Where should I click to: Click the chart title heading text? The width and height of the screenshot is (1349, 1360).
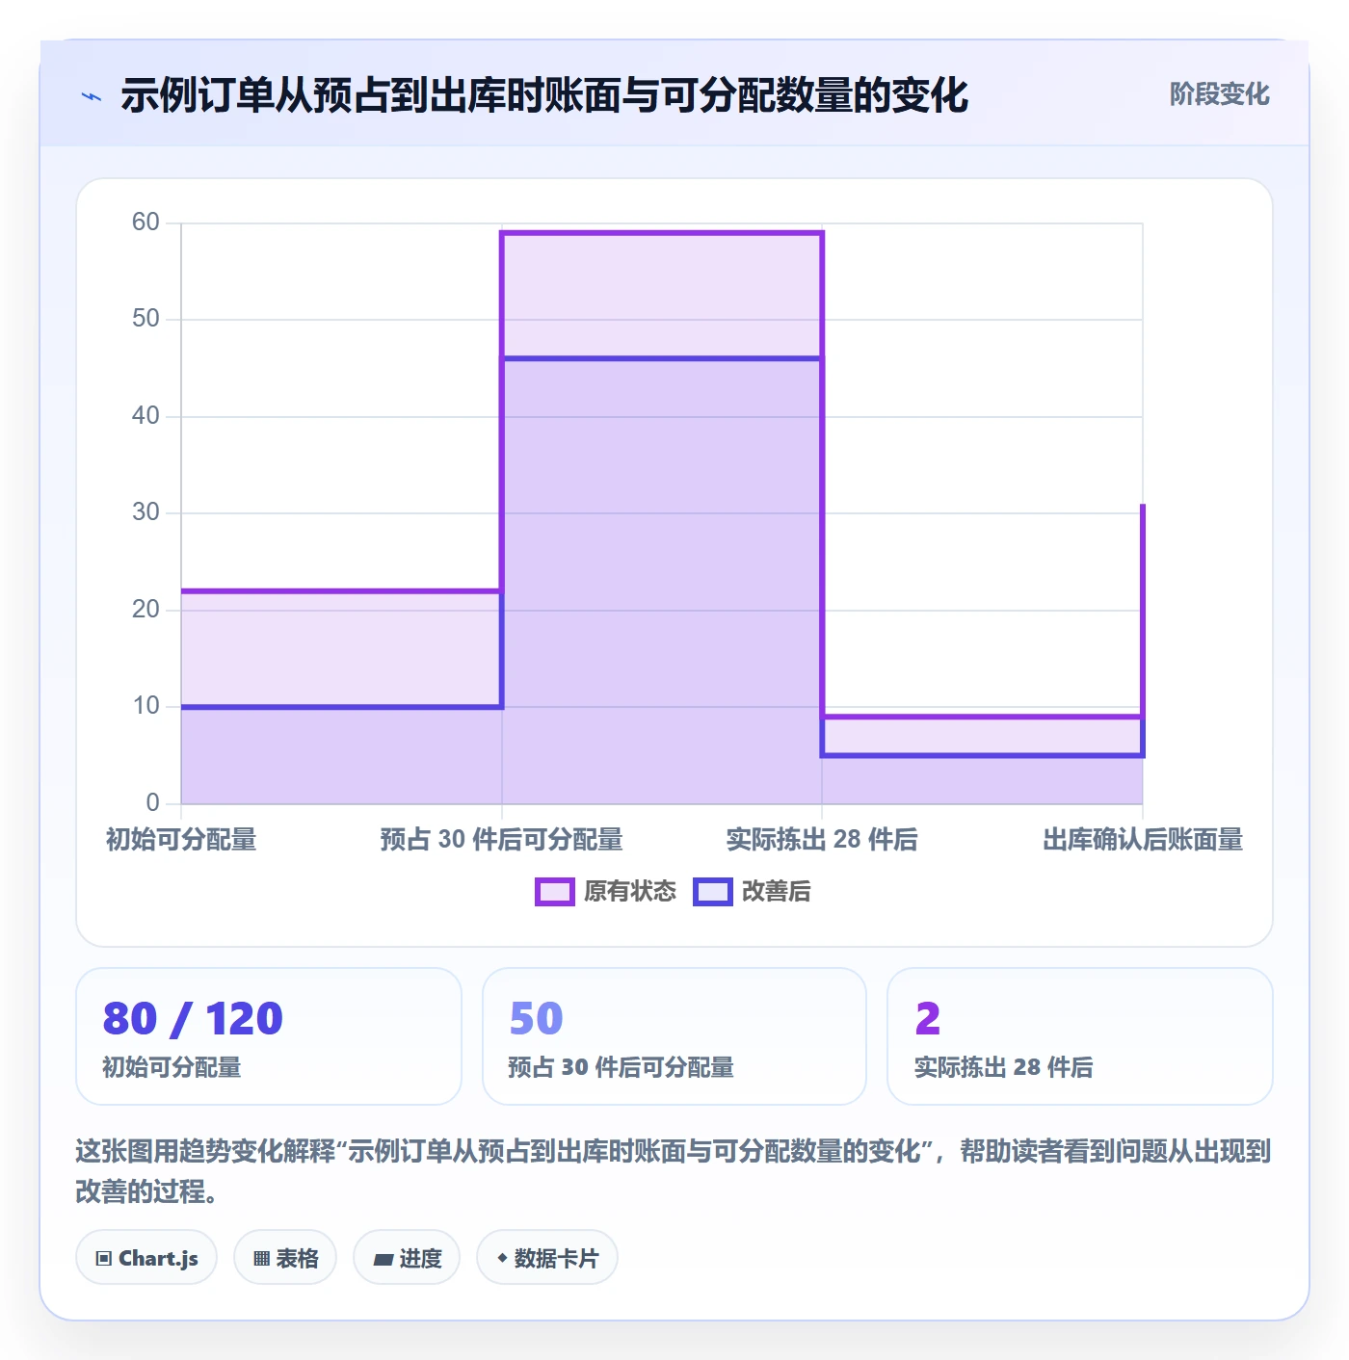[x=544, y=95]
